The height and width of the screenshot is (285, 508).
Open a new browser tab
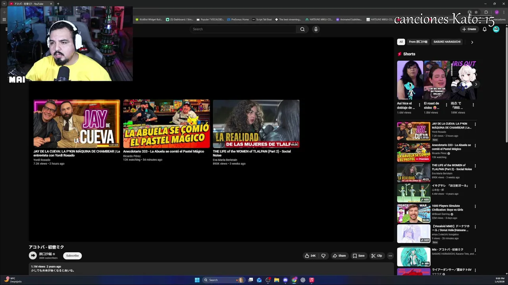tap(58, 4)
